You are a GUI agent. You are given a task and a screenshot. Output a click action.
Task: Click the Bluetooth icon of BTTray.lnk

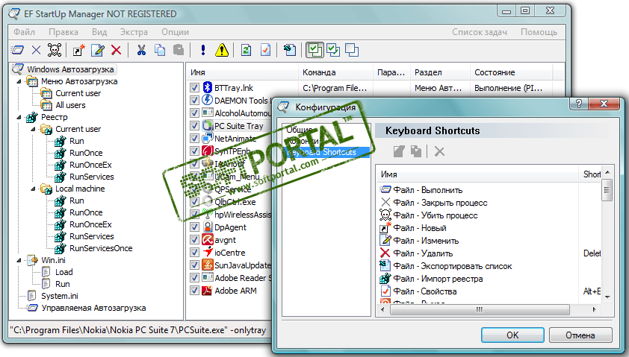[x=207, y=87]
